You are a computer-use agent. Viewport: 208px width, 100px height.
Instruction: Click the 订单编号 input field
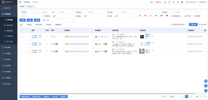point(186,12)
